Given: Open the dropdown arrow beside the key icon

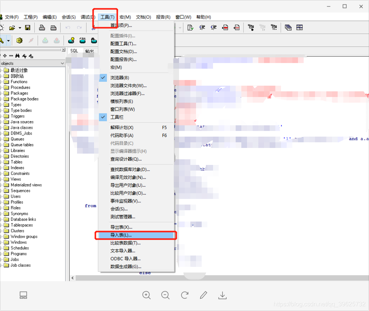Looking at the screenshot, I should [x=8, y=40].
